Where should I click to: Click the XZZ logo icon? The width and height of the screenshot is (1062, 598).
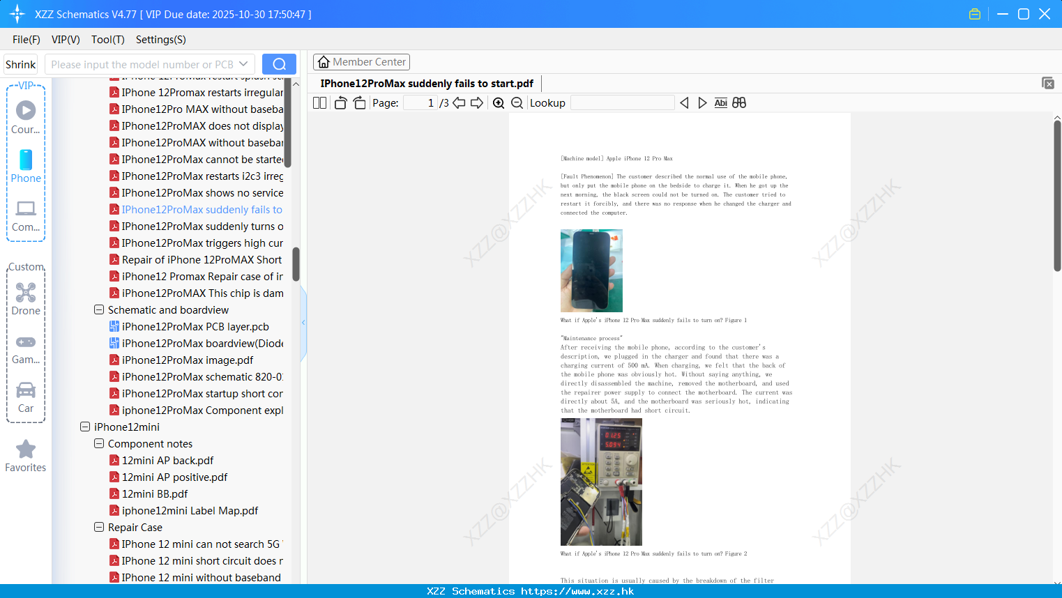[x=17, y=13]
